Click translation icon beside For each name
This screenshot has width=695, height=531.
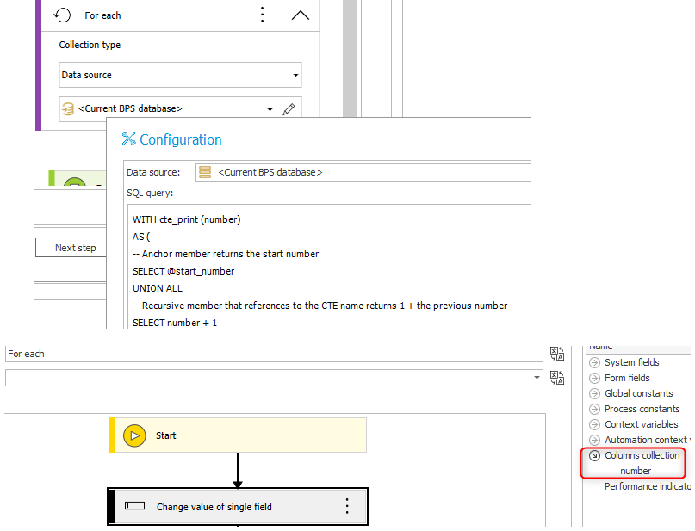click(x=557, y=354)
